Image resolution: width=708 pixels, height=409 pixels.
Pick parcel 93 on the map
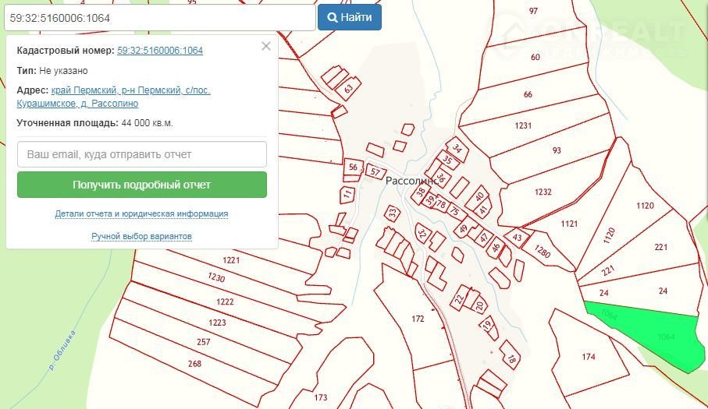click(x=556, y=150)
